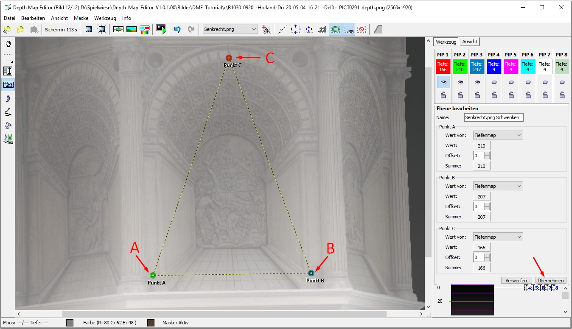Screen dimensions: 572x329
Task: Choose the rectangular selection tool
Action: 8,58
